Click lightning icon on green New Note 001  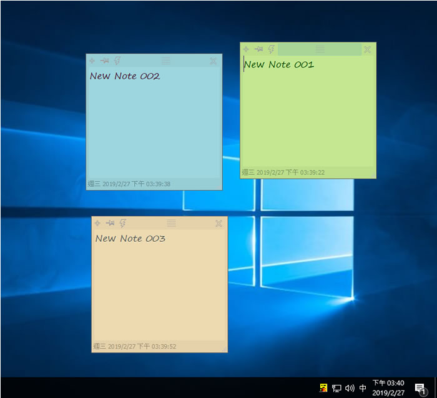tap(271, 49)
